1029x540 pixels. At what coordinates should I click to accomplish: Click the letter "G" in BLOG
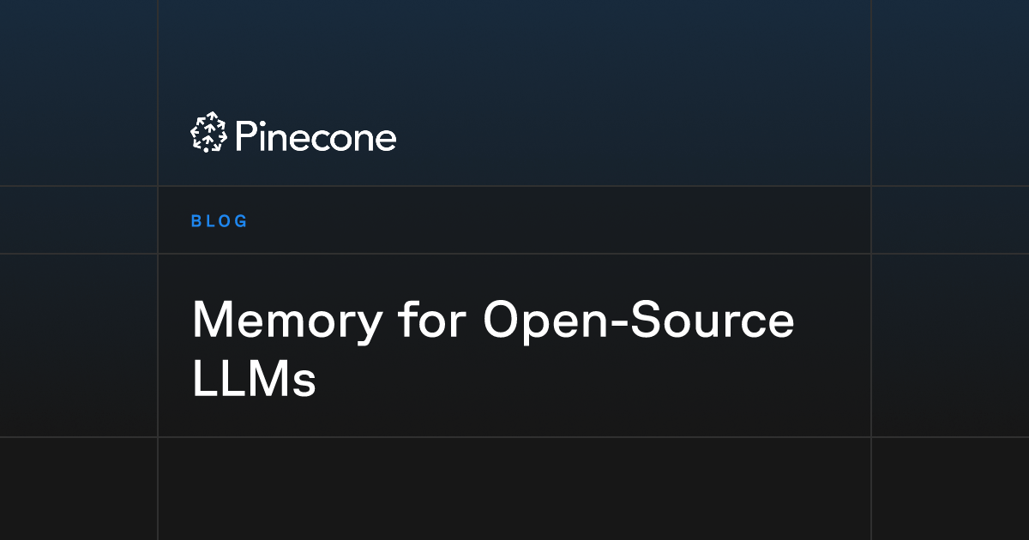(x=241, y=221)
